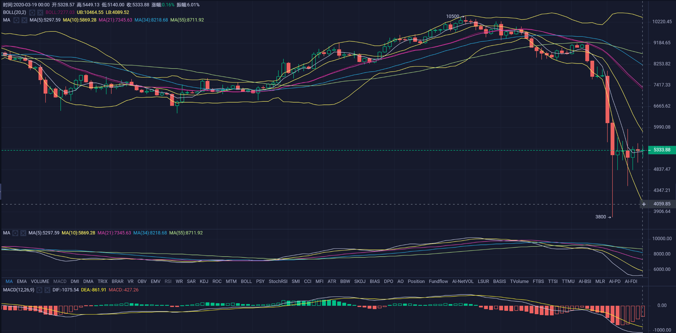The image size is (676, 333).
Task: Select the PSY indicator
Action: (260, 281)
